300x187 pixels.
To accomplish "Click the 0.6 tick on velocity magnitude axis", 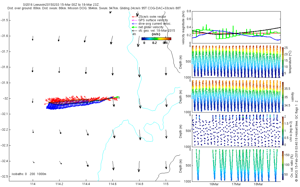I will click(189, 19).
